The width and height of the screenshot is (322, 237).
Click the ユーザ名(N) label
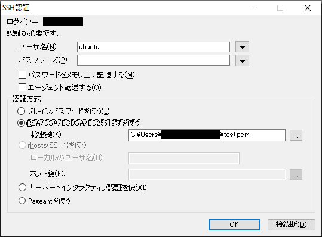38,47
